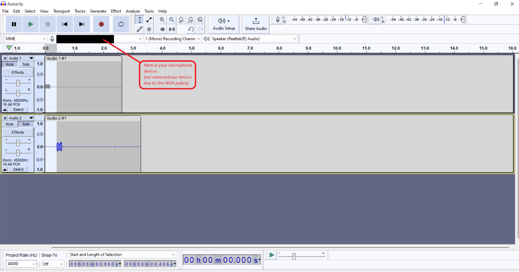The image size is (519, 272).
Task: Open the Analyze menu
Action: pos(133,11)
